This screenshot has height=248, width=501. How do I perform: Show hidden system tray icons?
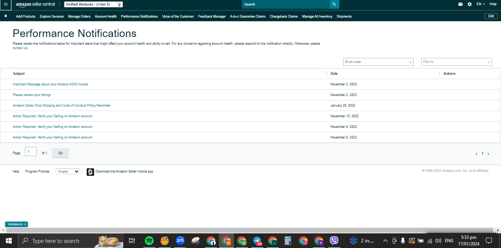point(385,241)
